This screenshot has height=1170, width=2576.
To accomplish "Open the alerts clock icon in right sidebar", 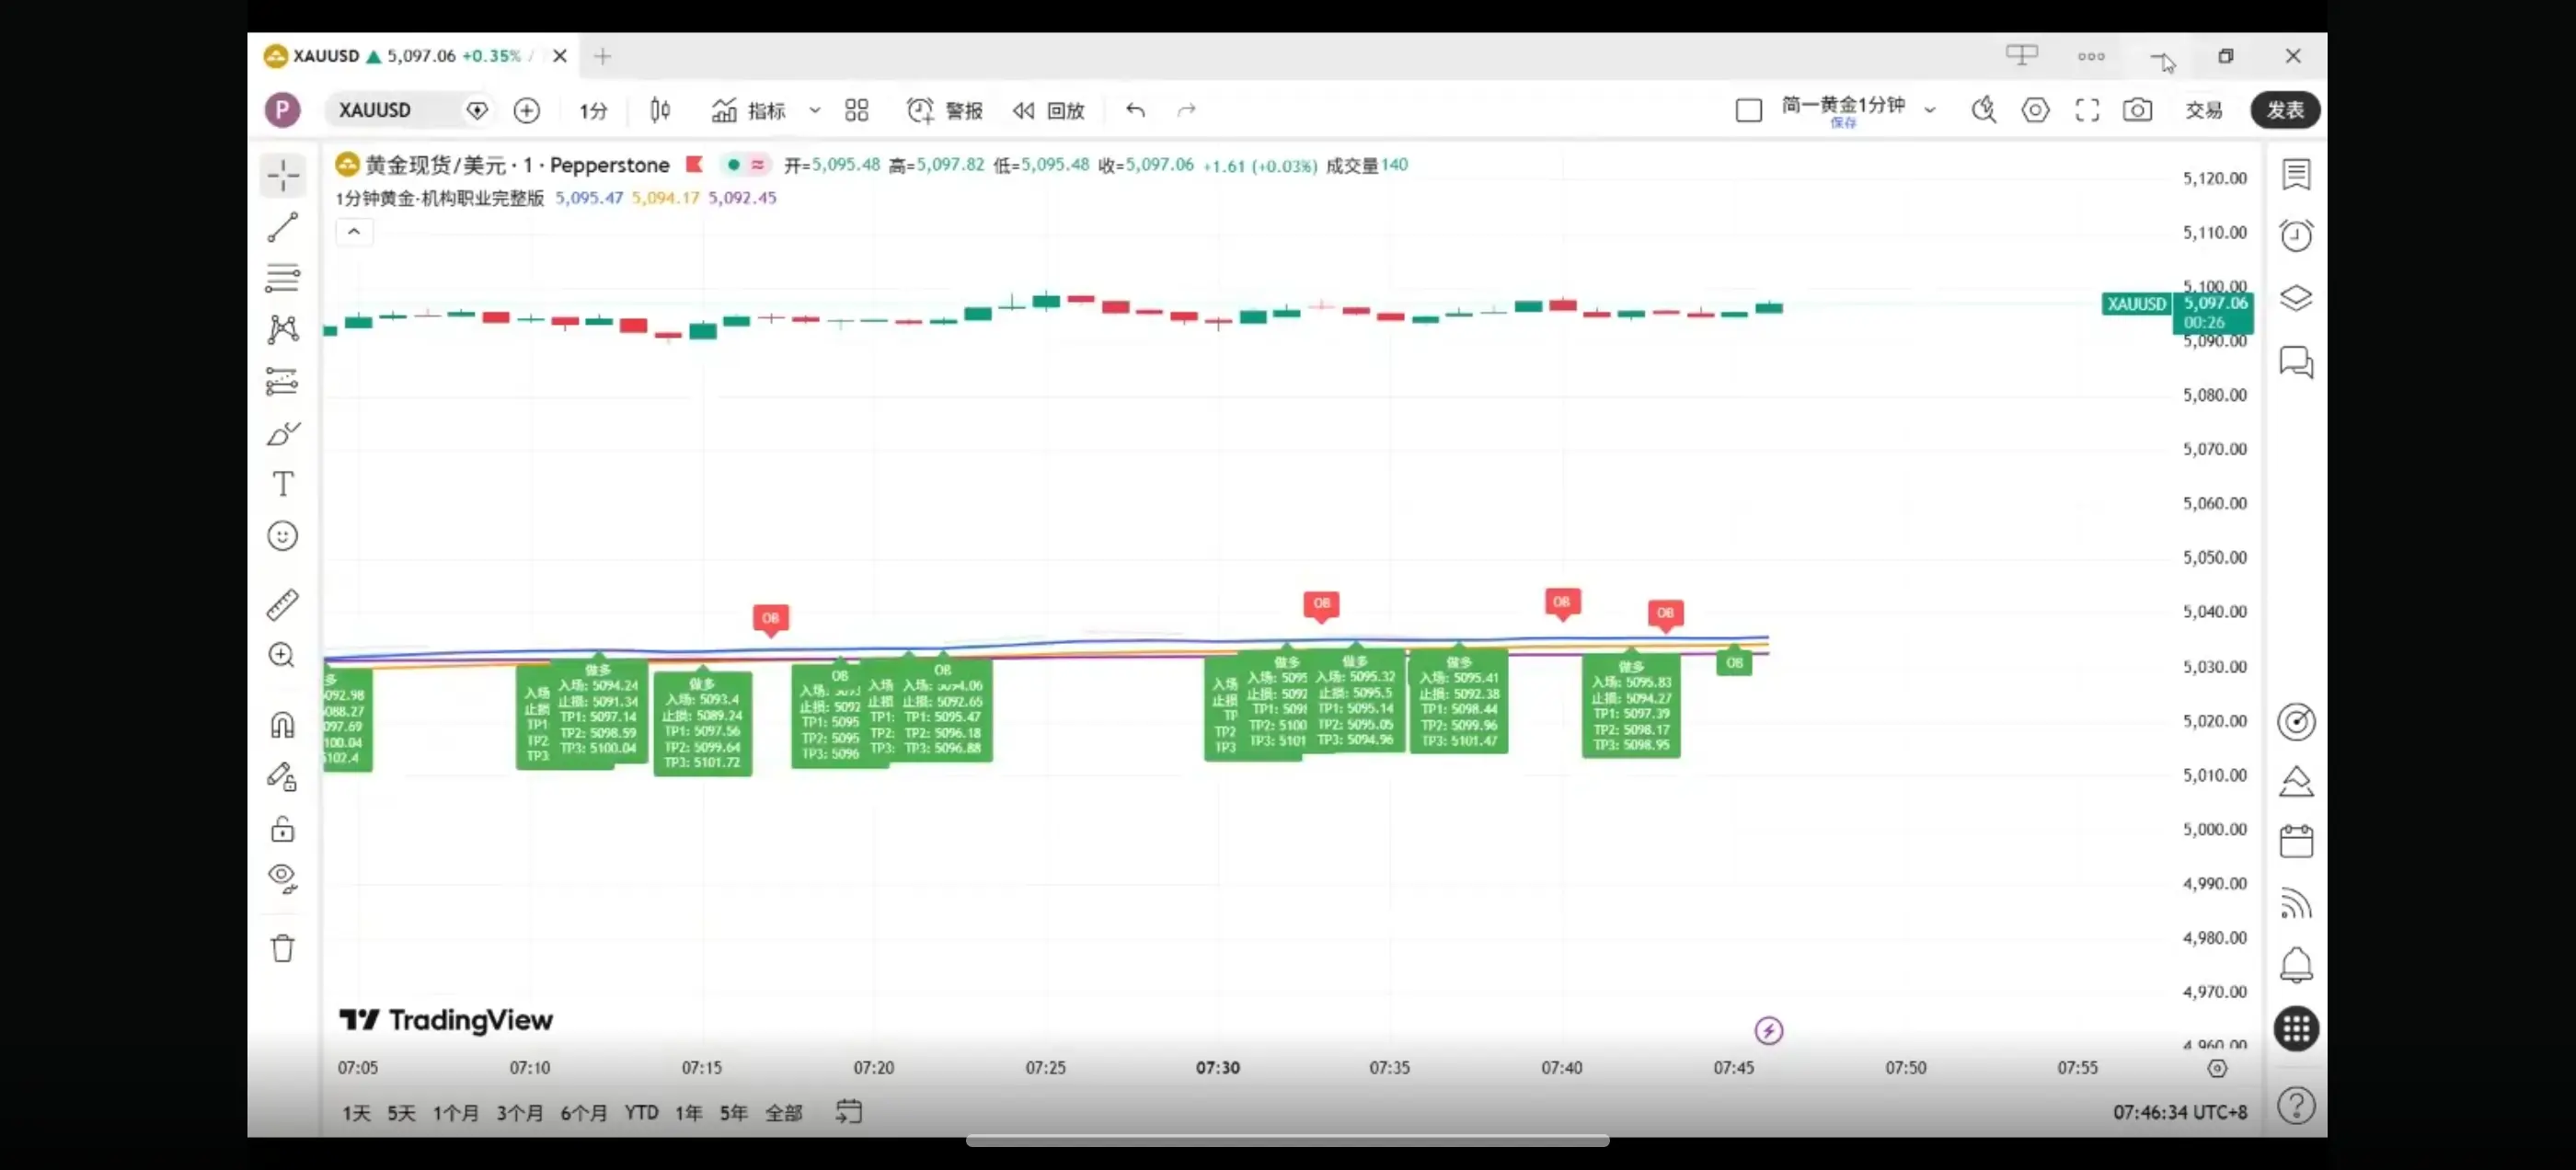I will [x=2296, y=236].
